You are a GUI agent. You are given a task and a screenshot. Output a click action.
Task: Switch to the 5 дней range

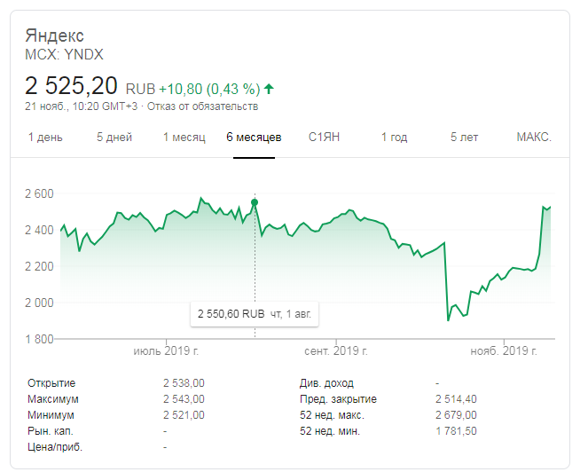(114, 137)
